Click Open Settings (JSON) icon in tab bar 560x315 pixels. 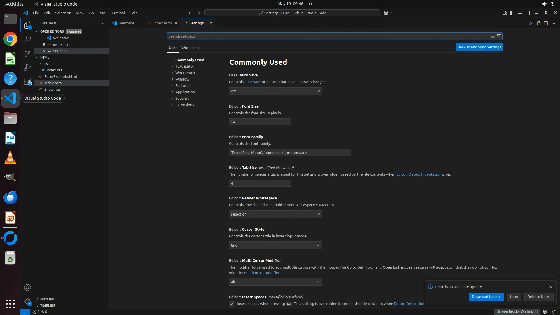click(538, 23)
